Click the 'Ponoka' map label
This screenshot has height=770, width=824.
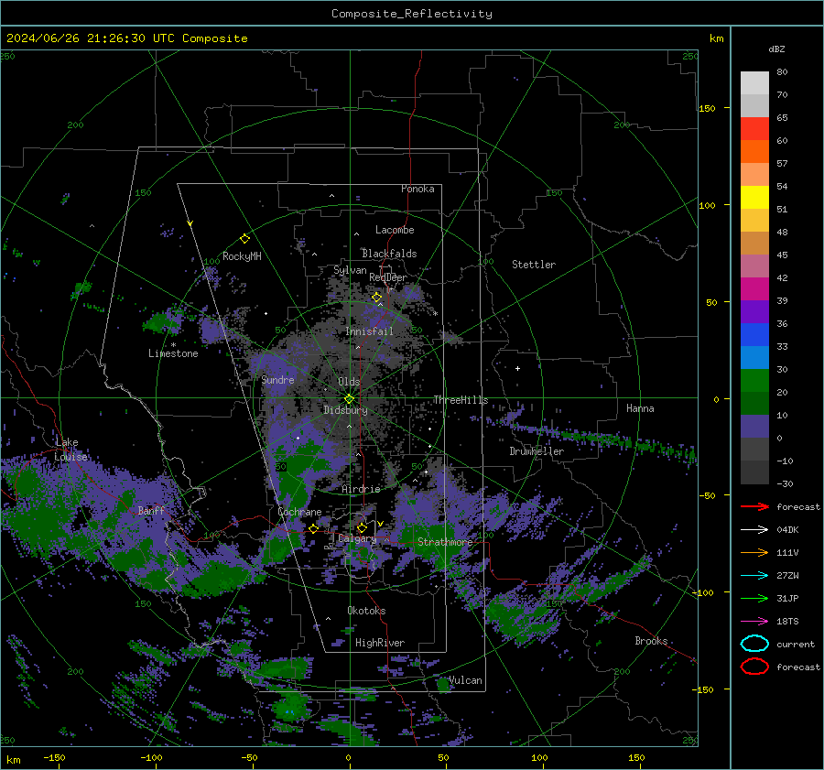coord(417,189)
